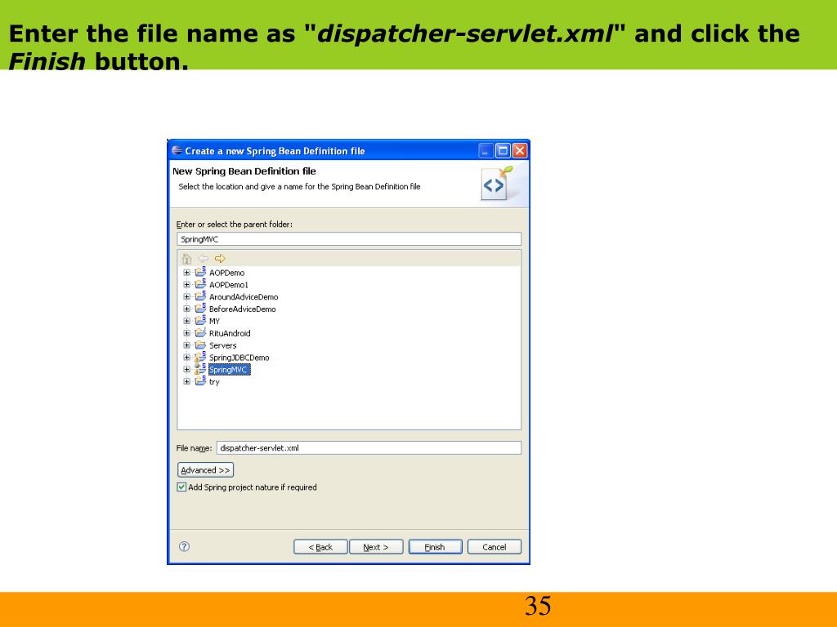Select SpringJDBCDemo in the folder tree
Screen dimensions: 837x627
pos(239,358)
